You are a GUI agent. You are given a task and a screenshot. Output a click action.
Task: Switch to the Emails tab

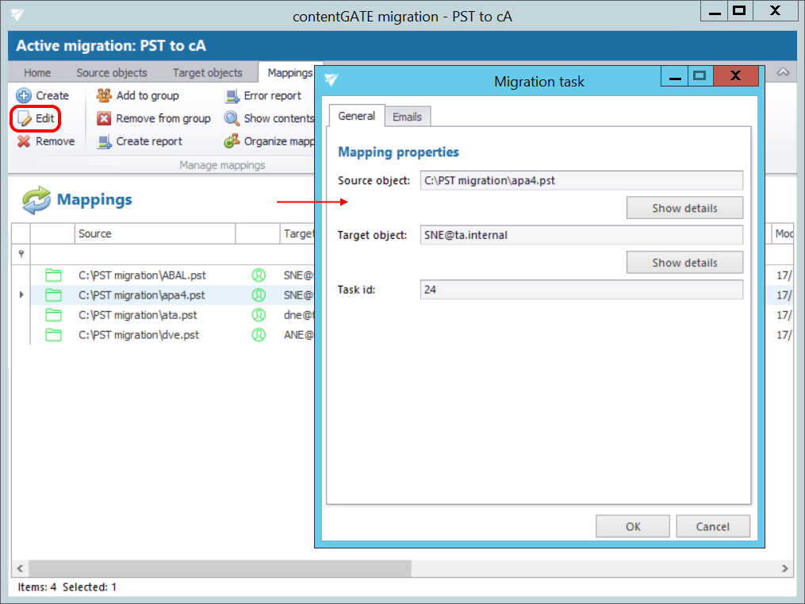[407, 117]
